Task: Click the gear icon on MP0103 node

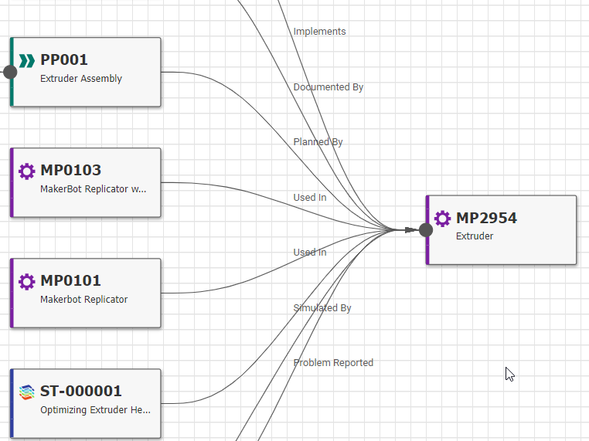Action: [x=27, y=171]
